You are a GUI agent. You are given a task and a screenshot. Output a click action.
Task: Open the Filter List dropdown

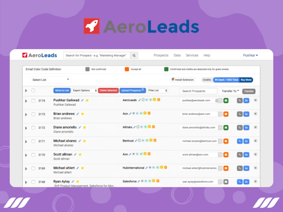click(157, 91)
